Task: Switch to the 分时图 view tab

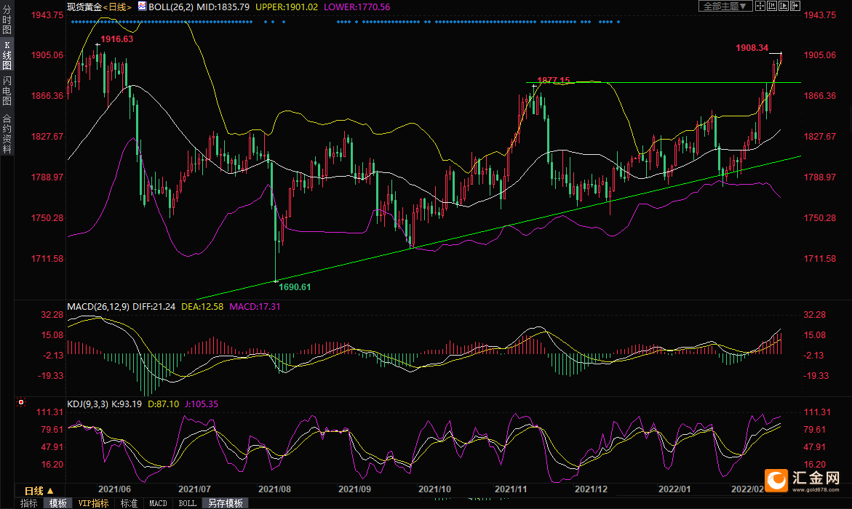Action: (x=7, y=18)
